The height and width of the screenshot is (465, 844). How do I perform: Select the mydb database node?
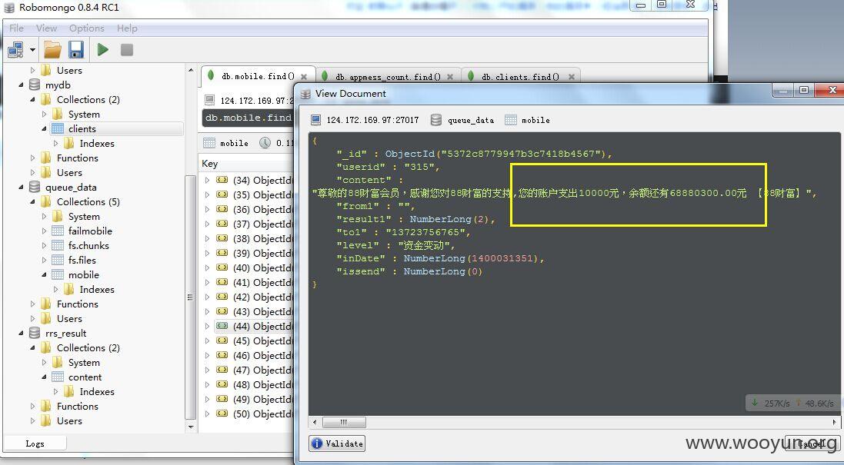pyautogui.click(x=58, y=85)
